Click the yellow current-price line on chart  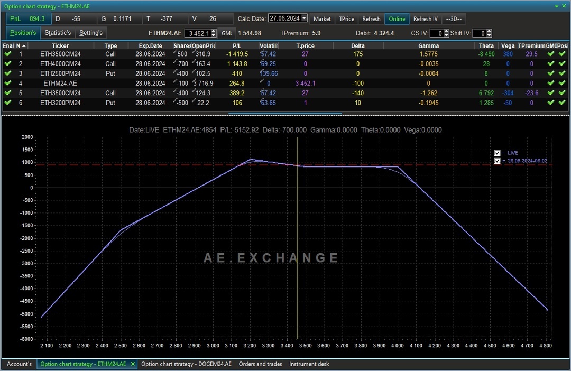(x=297, y=237)
